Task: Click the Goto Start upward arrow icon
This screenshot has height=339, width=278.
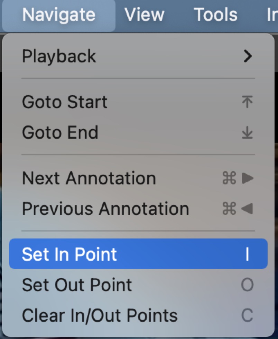Action: (x=248, y=101)
